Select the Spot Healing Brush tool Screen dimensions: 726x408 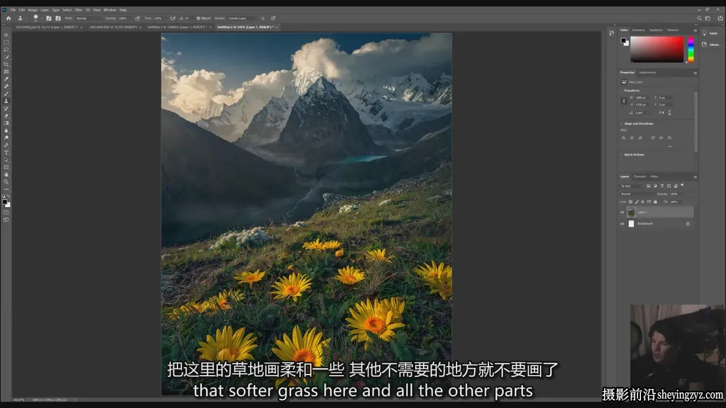(x=6, y=86)
